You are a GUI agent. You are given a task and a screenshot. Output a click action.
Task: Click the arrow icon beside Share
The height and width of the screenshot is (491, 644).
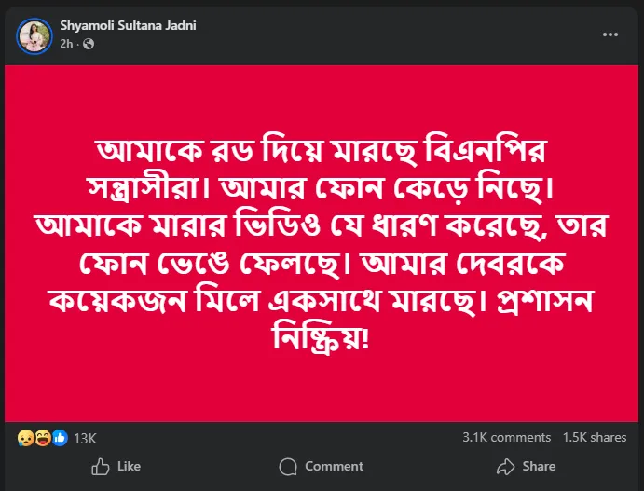click(x=506, y=466)
